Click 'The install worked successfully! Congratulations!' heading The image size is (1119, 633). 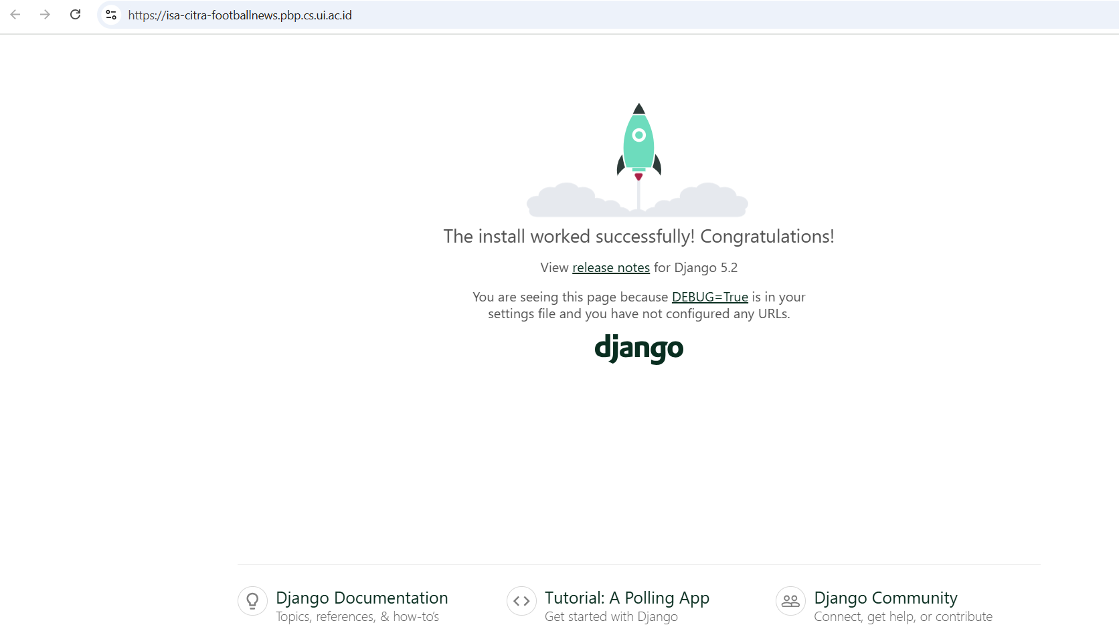(x=638, y=237)
